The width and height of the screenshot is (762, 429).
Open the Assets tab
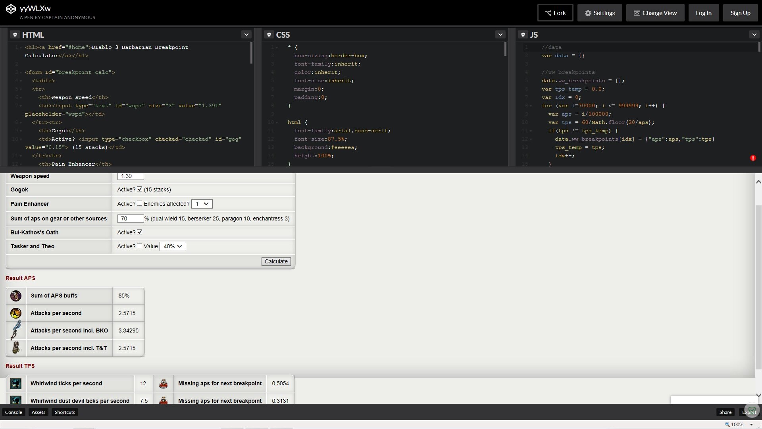pos(38,412)
